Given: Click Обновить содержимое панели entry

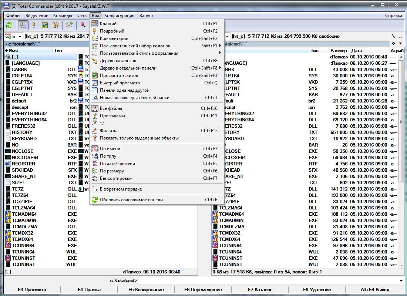Looking at the screenshot, I should [157, 200].
